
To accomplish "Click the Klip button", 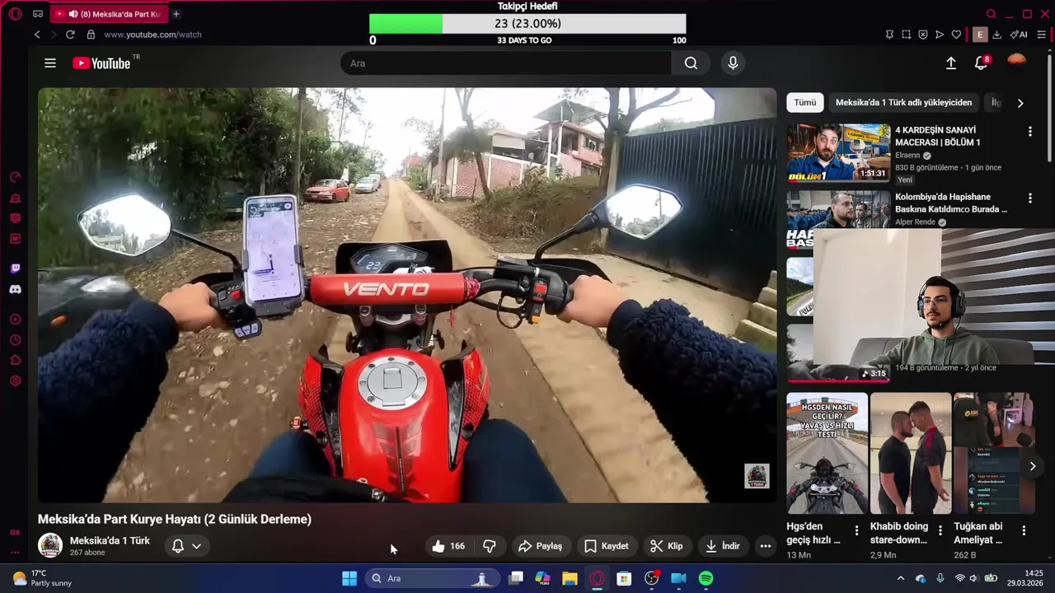I will [666, 546].
